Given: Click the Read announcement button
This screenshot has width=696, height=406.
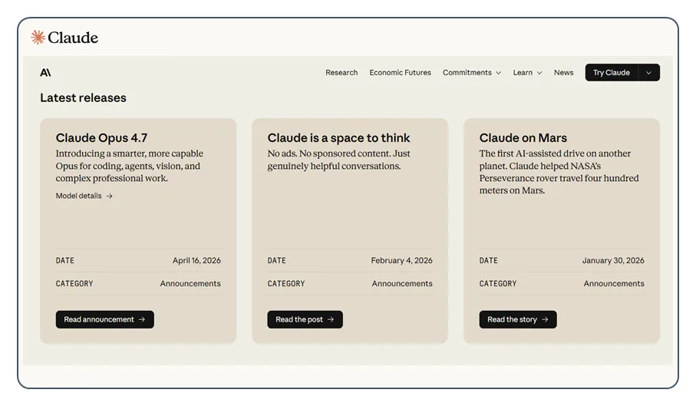Looking at the screenshot, I should pos(105,319).
